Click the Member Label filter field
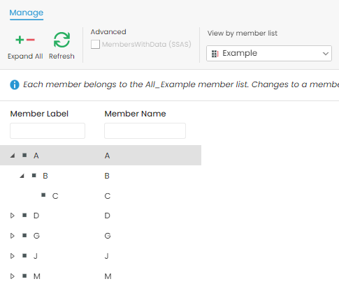 pyautogui.click(x=48, y=130)
